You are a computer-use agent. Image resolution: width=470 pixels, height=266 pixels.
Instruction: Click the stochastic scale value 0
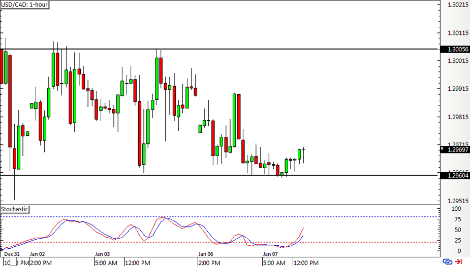point(459,251)
